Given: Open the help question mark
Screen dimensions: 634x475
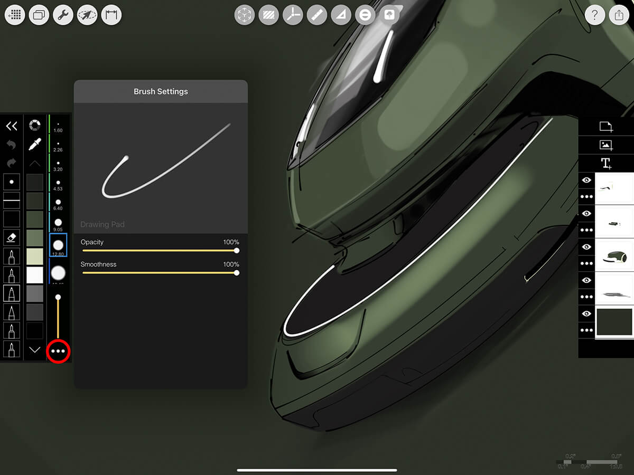Looking at the screenshot, I should click(x=595, y=15).
